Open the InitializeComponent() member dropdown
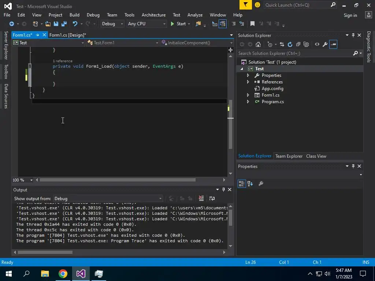The image size is (375, 281). click(197, 43)
